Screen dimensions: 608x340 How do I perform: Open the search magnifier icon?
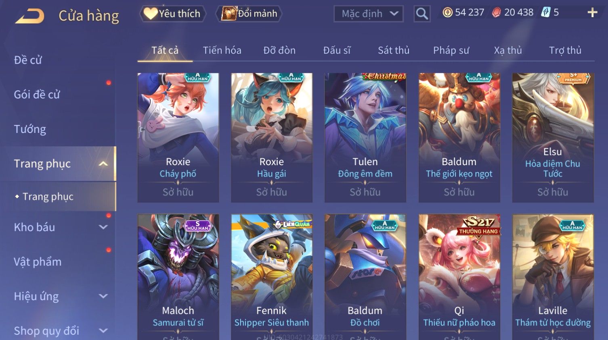click(x=422, y=14)
